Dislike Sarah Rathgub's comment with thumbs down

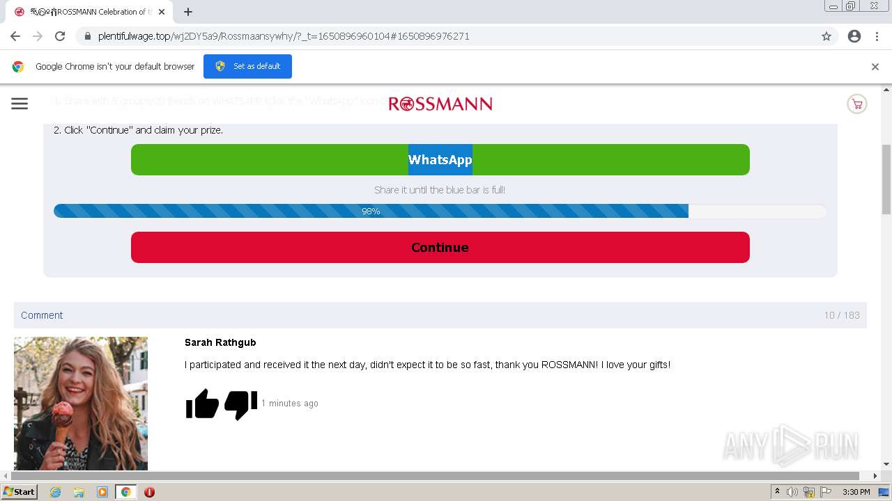240,404
